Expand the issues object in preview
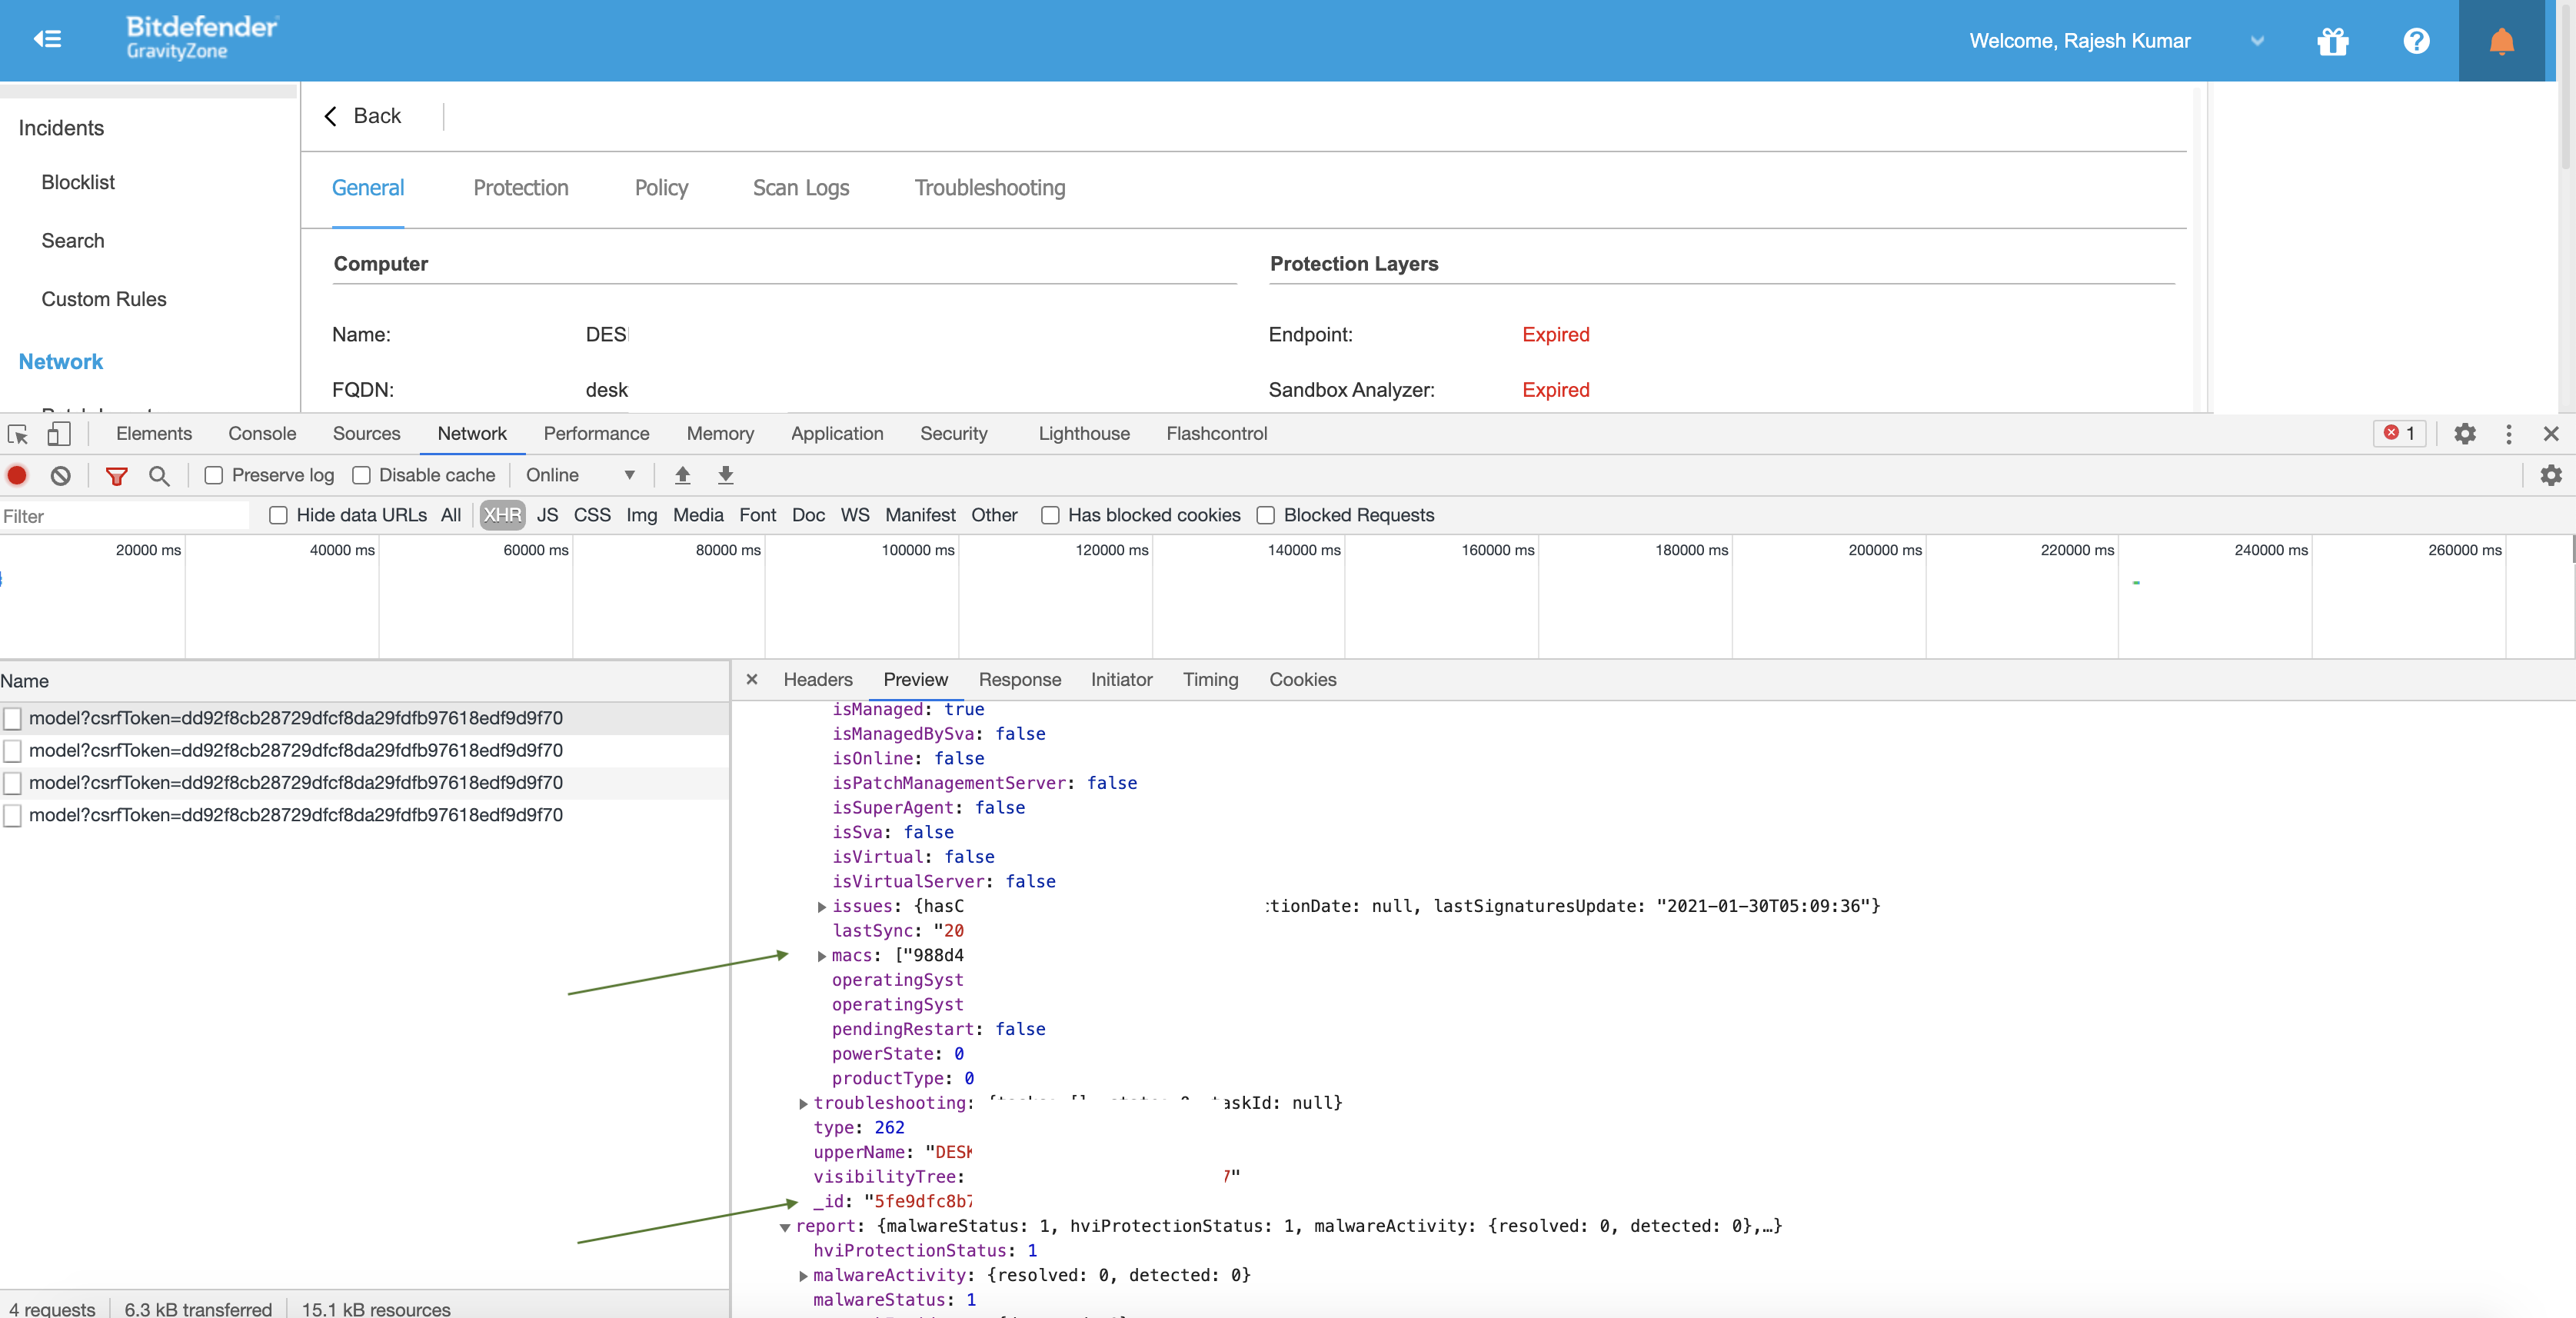Screen dimensions: 2576x1318 [821, 907]
